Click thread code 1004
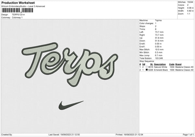The width and height of the screenshot is (195, 137). (x=172, y=67)
